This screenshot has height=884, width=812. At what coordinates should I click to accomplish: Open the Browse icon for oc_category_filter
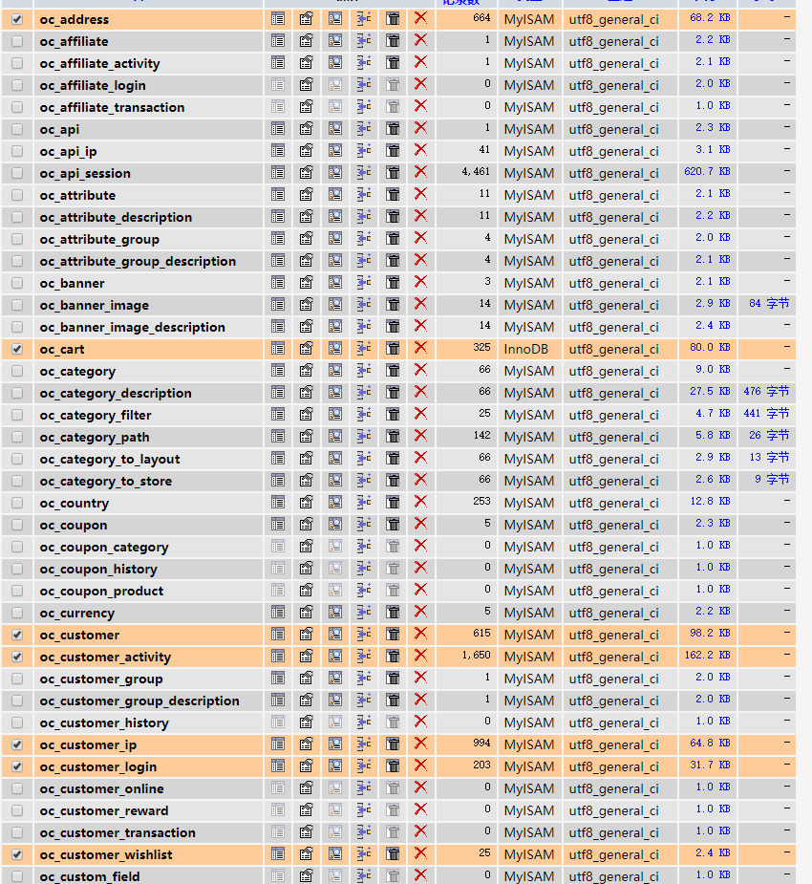coord(278,415)
